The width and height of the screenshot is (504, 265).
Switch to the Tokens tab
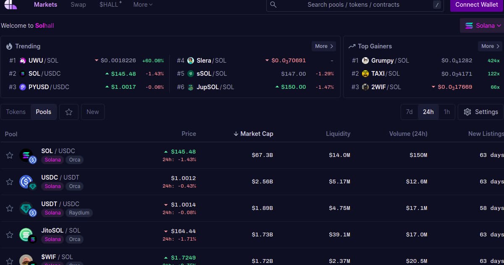coord(16,112)
